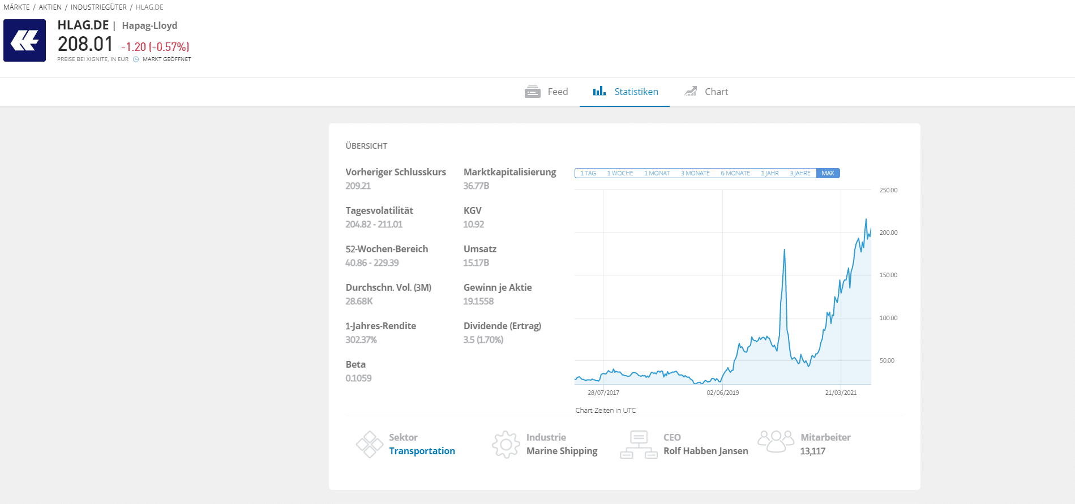Viewport: 1075px width, 504px height.
Task: Click the Marktkapitalisierung value 36.77B
Action: (x=476, y=186)
